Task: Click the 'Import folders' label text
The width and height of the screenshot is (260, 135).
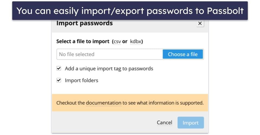Action: 82,80
